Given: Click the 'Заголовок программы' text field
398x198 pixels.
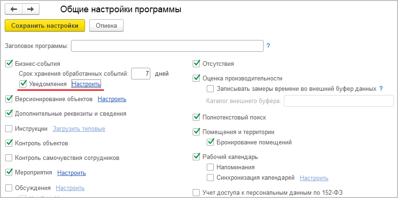Looking at the screenshot, I should click(x=167, y=46).
